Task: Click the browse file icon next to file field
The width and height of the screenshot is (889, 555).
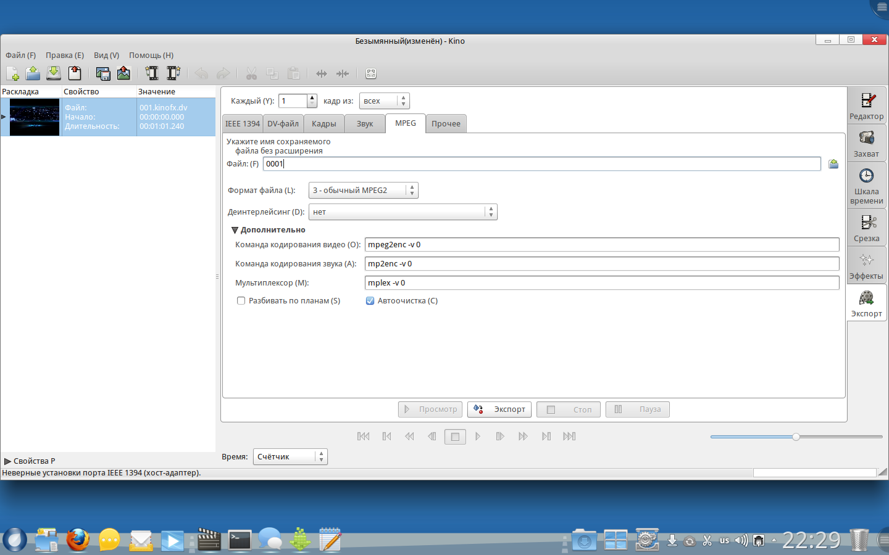Action: [x=833, y=164]
